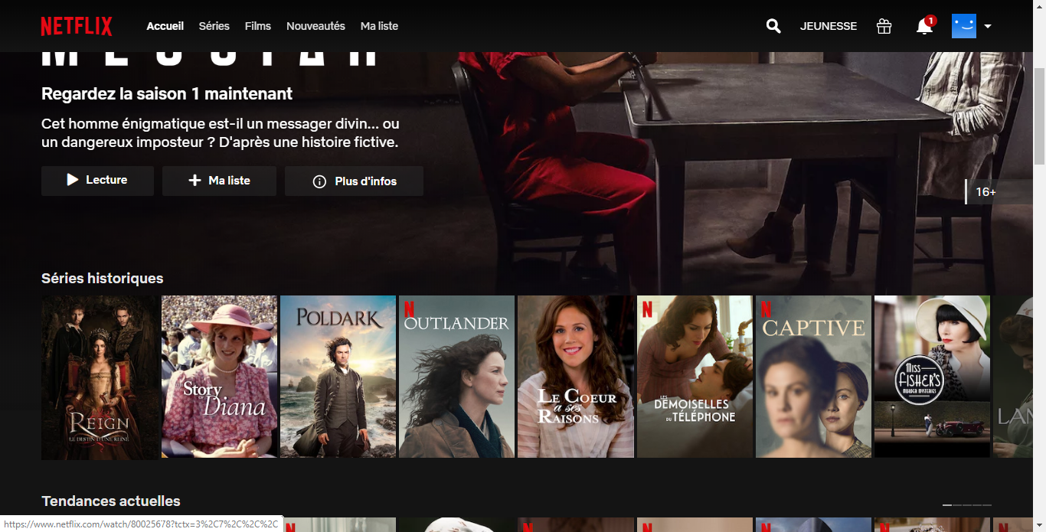Viewport: 1046px width, 532px height.
Task: Open the notifications bell
Action: [924, 27]
